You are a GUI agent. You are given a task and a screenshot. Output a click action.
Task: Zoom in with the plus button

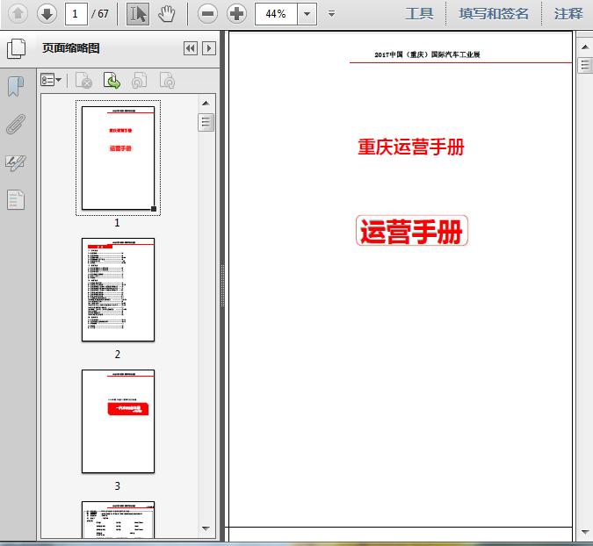coord(236,13)
